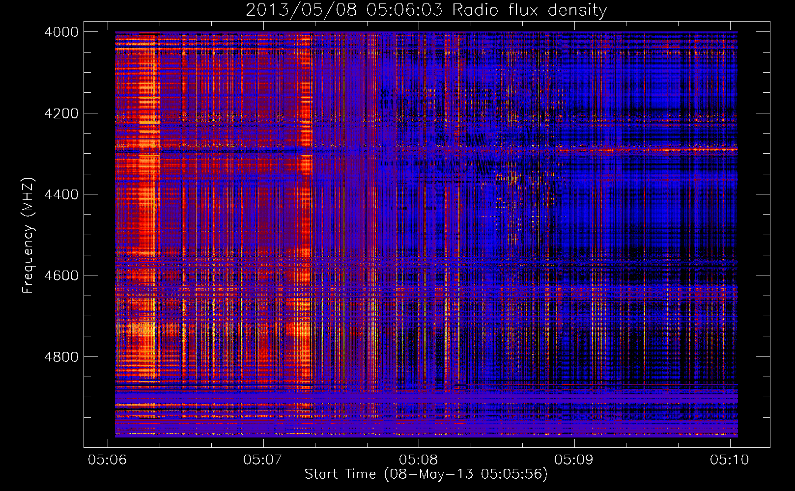Click the 4400 frequency tick label

(61, 194)
